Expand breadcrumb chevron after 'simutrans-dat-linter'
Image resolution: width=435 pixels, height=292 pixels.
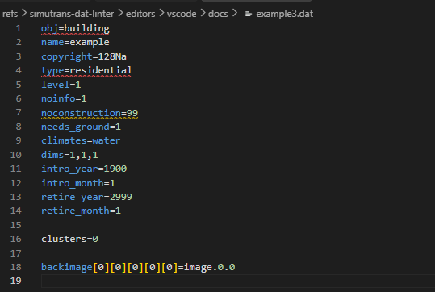[x=120, y=13]
